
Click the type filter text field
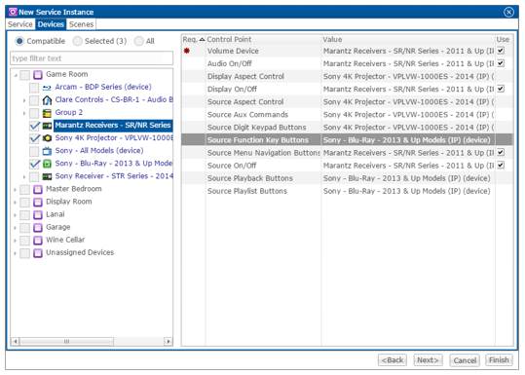tap(92, 58)
